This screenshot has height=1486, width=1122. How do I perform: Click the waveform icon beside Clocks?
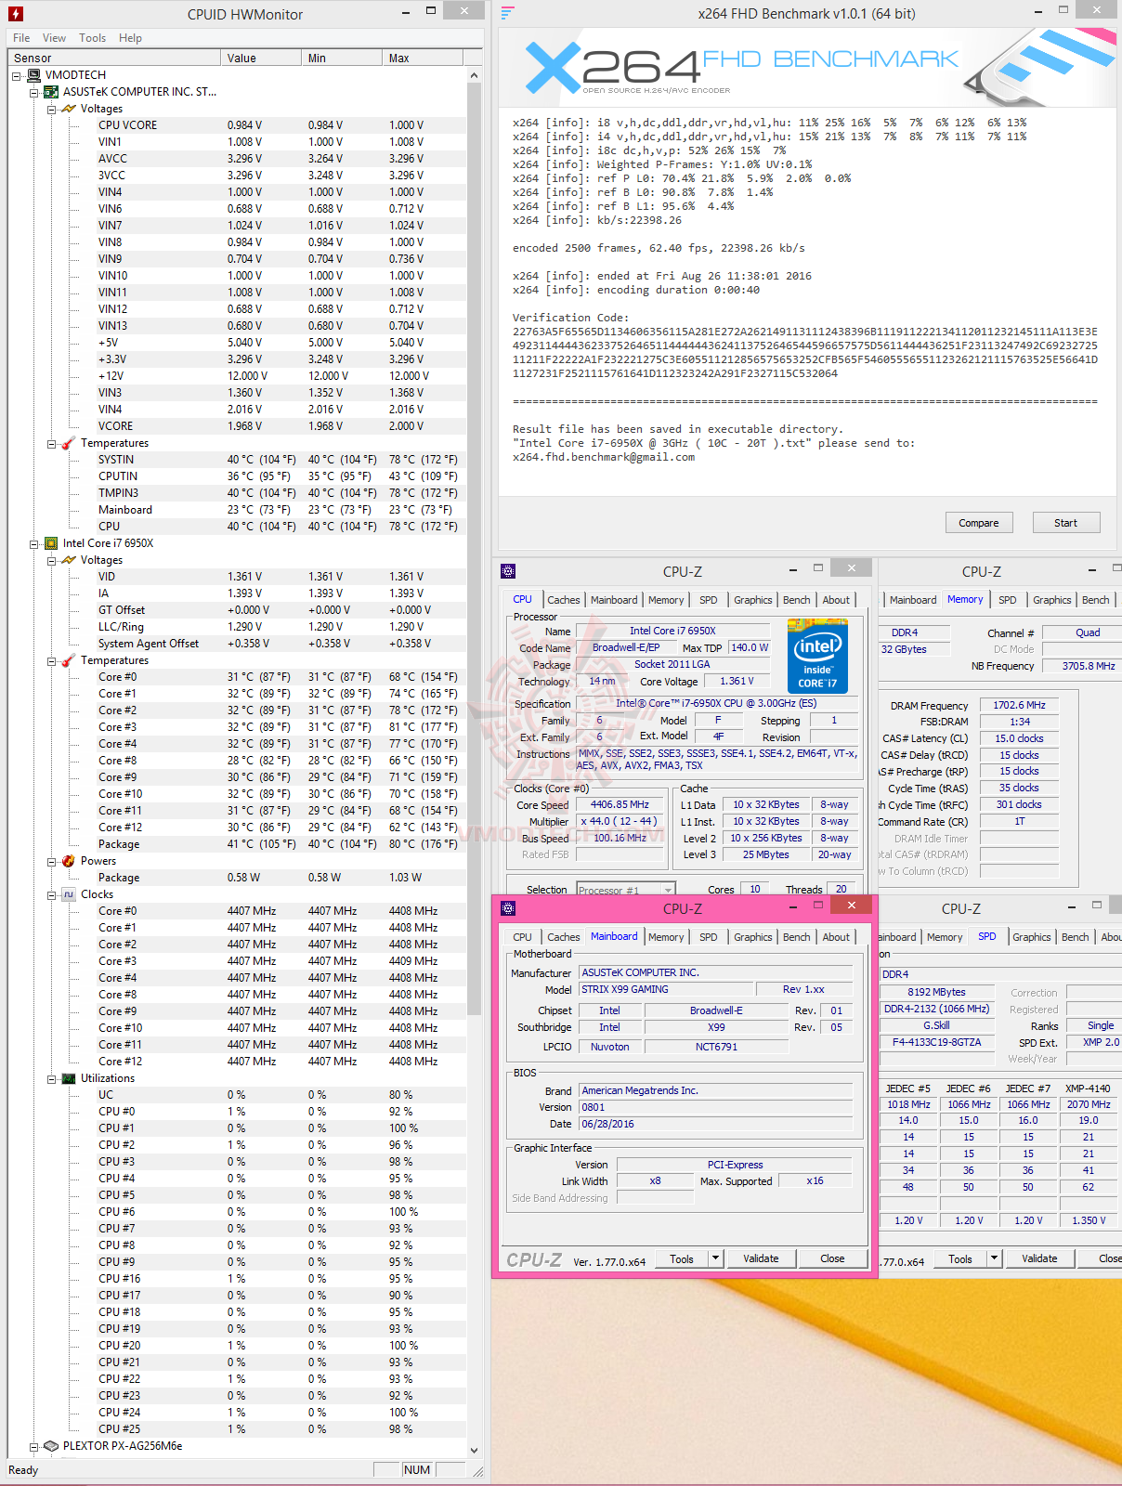tap(69, 894)
